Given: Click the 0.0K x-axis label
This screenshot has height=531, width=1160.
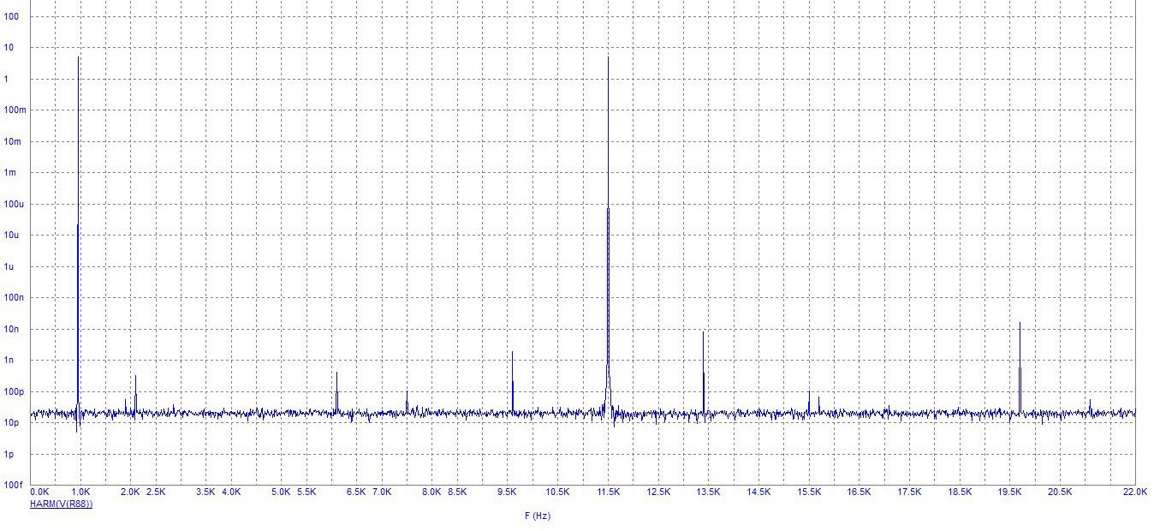Looking at the screenshot, I should 39,492.
